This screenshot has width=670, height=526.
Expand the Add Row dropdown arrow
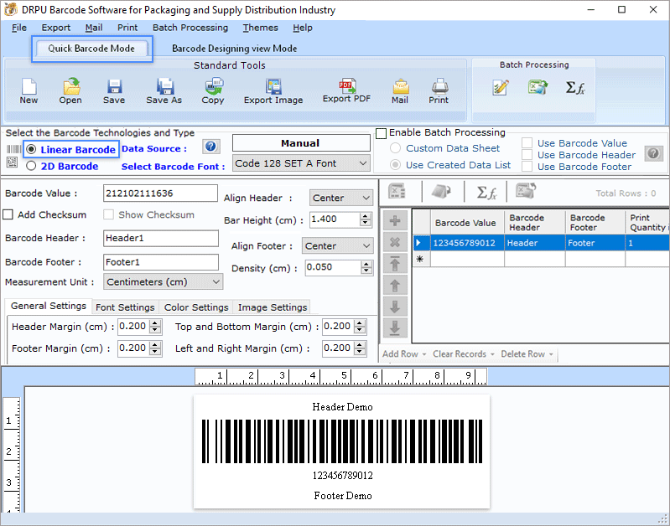(x=423, y=354)
